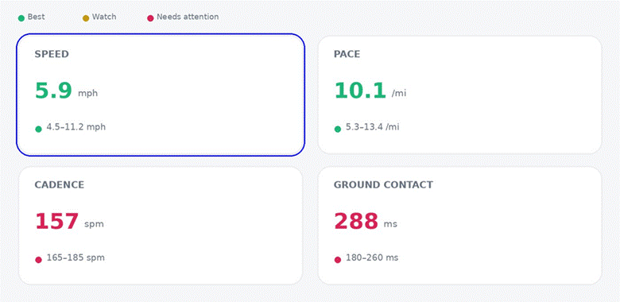Click the spm unit beside 157

[x=94, y=225]
